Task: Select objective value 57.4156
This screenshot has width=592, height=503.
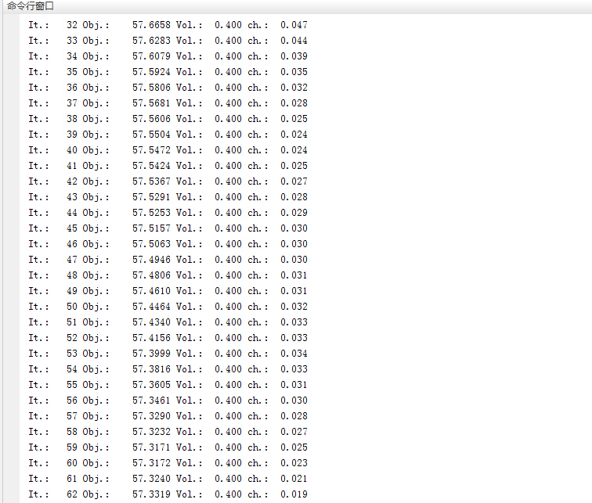Action: pos(151,338)
